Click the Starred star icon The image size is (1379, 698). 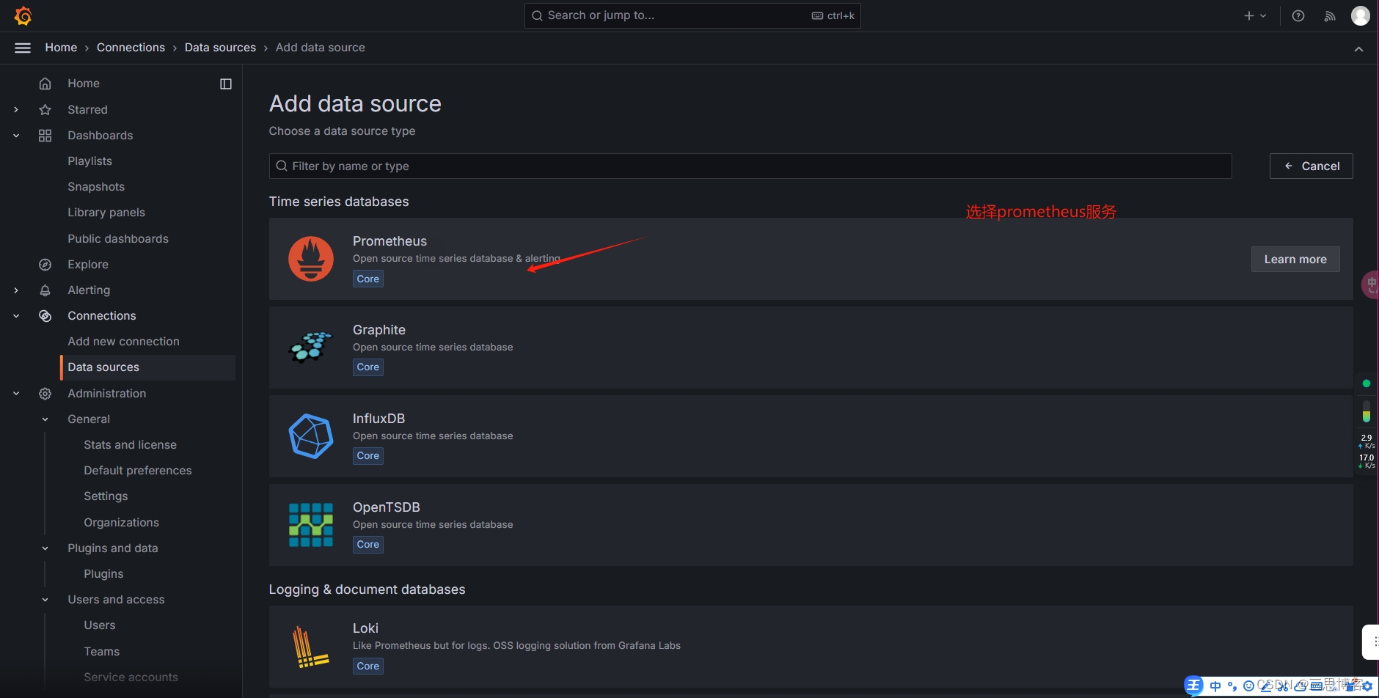coord(45,109)
